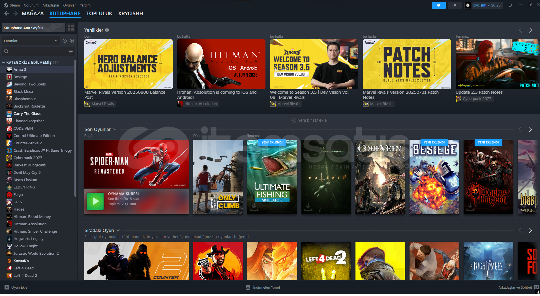Screen dimensions: 540x296
Task: Click wallet balance $0.25
Action: click(x=496, y=5)
